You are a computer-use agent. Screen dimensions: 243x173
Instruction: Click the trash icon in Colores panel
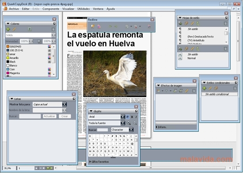[x=53, y=29]
